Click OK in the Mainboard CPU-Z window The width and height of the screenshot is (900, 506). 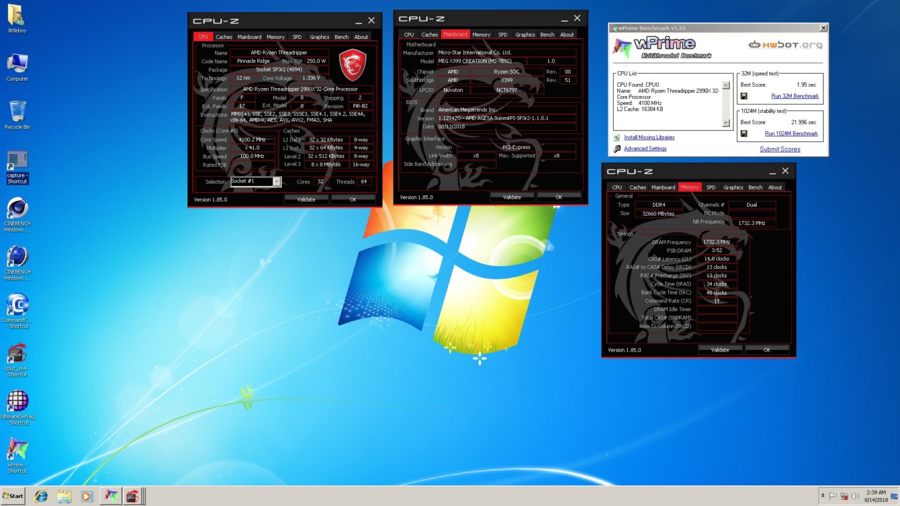pos(559,197)
